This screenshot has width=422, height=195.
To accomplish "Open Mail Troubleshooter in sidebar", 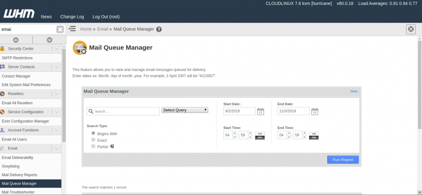I will point(18,192).
